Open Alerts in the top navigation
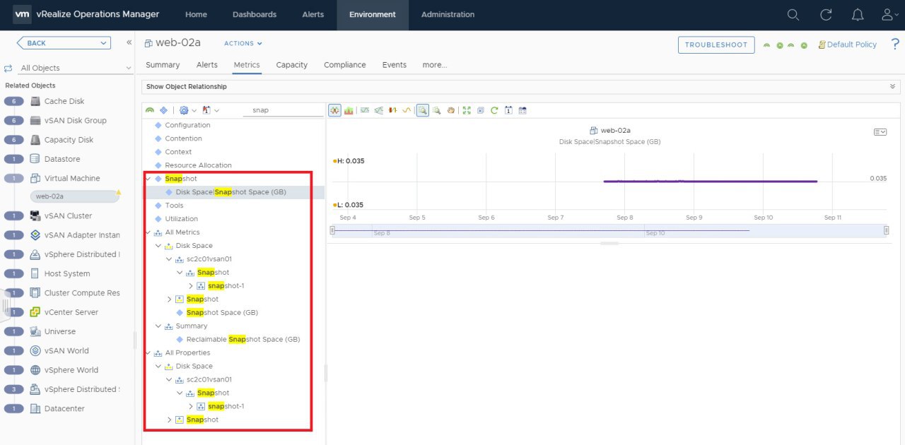 313,15
